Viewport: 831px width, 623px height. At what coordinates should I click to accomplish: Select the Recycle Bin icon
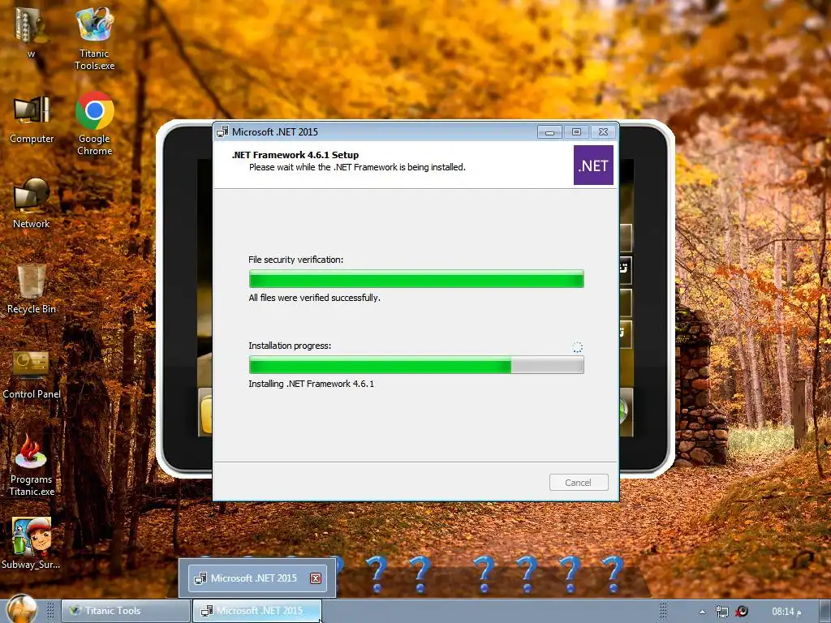[x=32, y=289]
